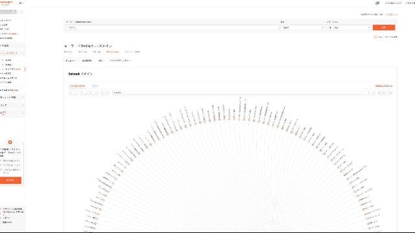415x233 pixels.
Task: Click the leftmost graph toolbar button
Action: click(x=73, y=93)
